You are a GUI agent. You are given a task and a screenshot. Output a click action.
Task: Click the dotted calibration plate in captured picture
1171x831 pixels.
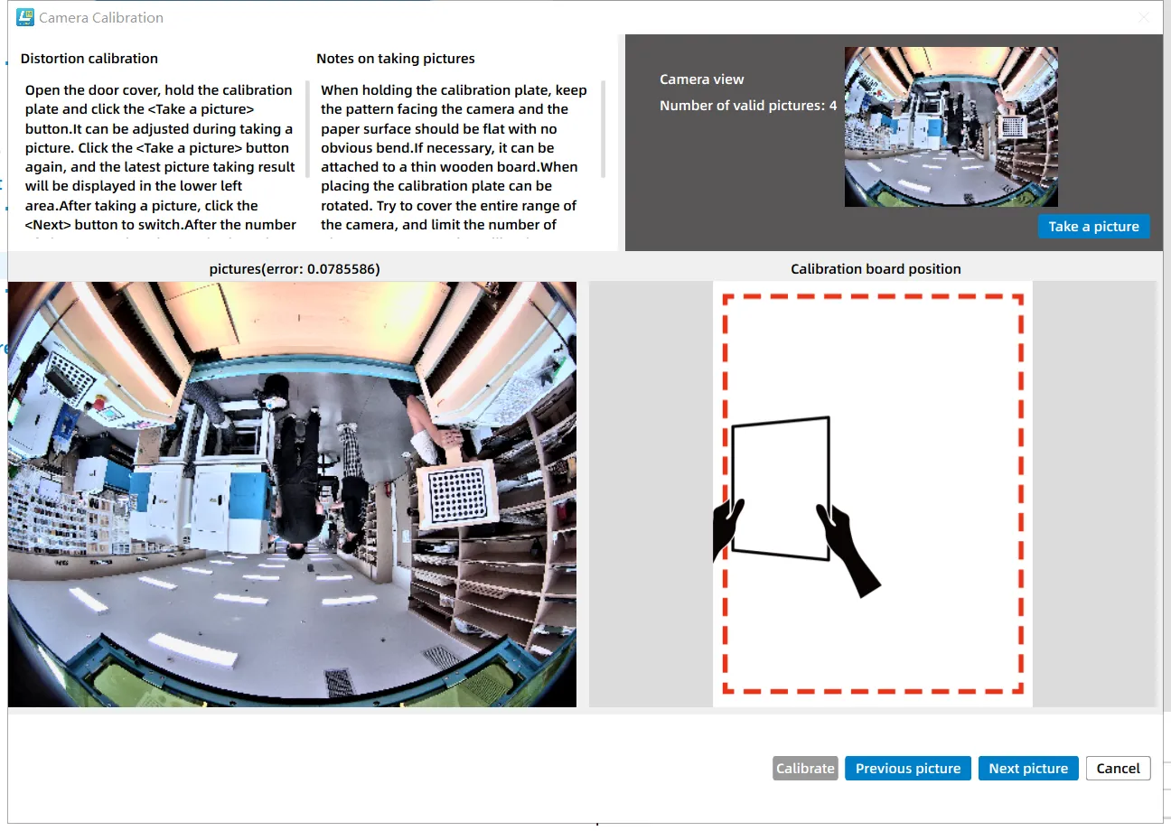[x=458, y=495]
